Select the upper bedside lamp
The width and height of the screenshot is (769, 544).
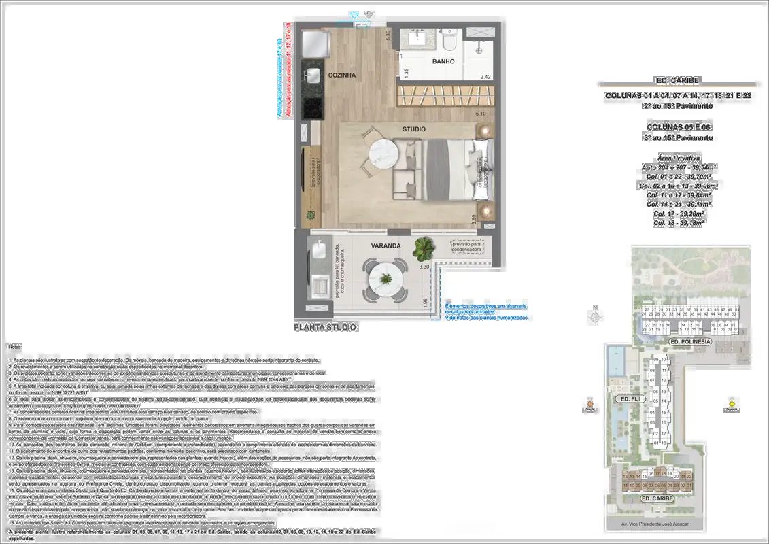[x=485, y=131]
